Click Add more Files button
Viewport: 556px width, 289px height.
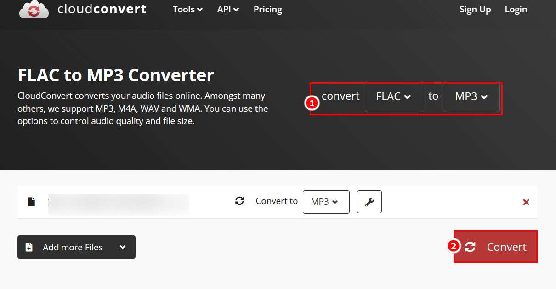[76, 247]
